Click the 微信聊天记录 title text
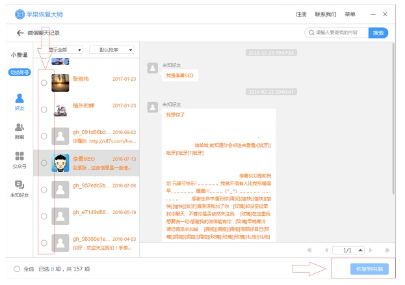This screenshot has height=285, width=405. (44, 33)
